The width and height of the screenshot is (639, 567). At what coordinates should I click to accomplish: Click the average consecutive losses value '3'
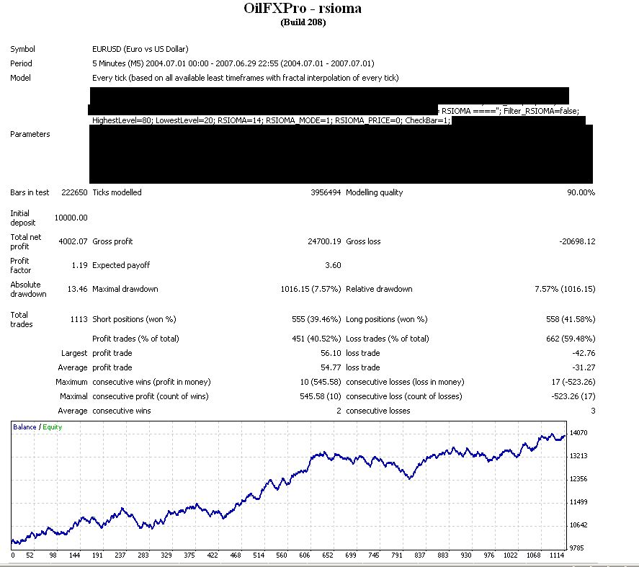click(x=593, y=411)
